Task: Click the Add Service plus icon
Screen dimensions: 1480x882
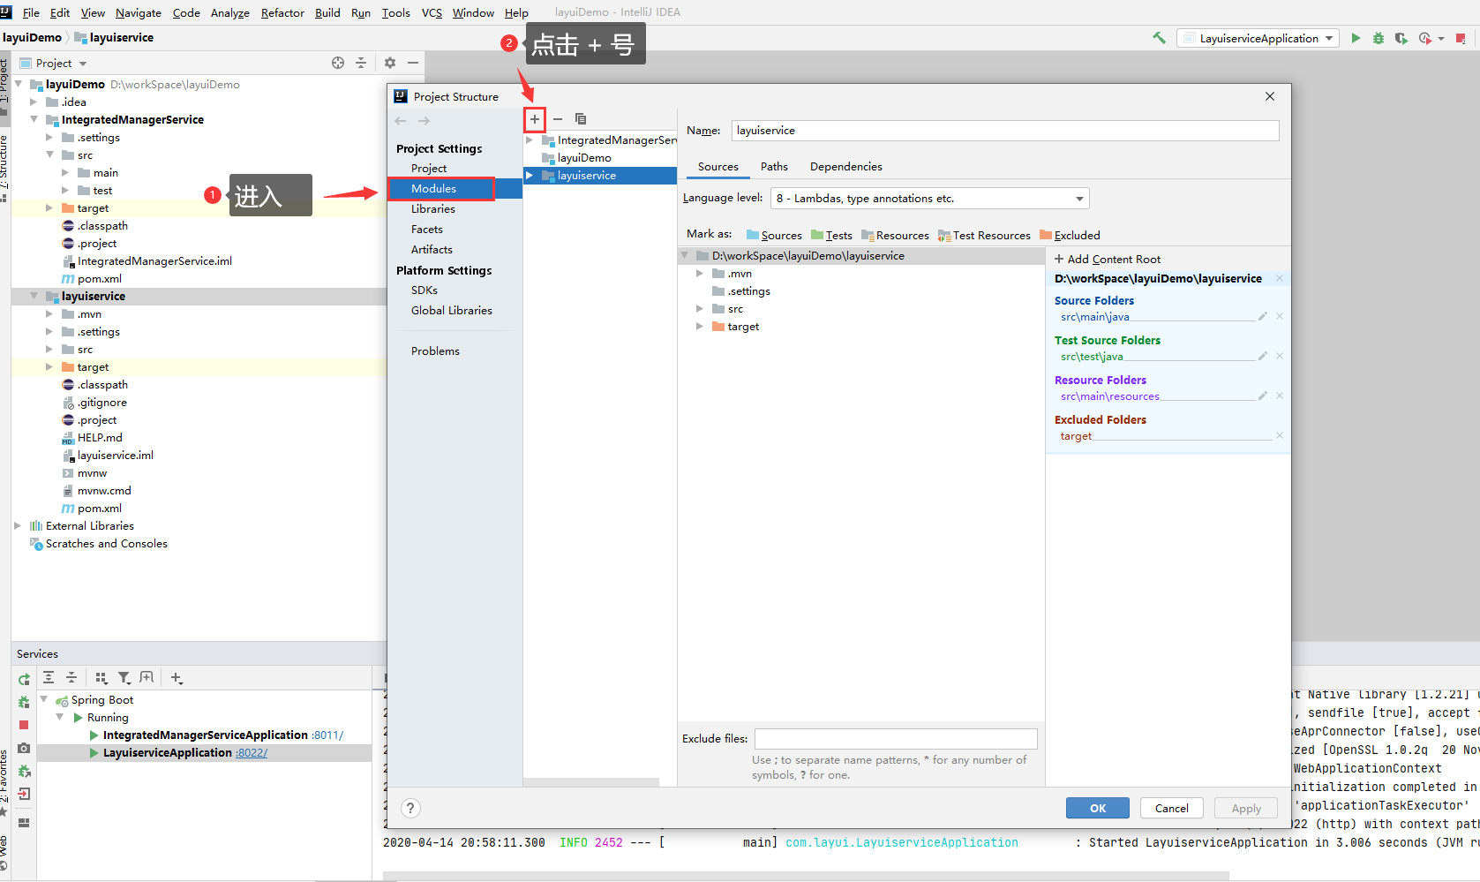Action: tap(177, 677)
